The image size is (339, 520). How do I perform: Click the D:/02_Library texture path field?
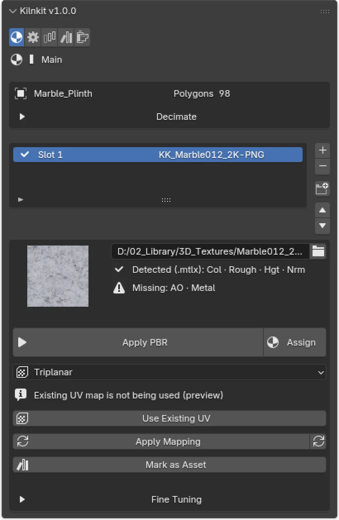[210, 251]
